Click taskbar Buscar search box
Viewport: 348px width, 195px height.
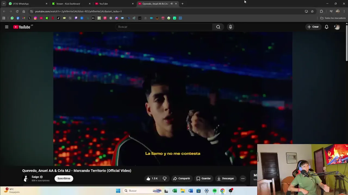tap(143, 191)
